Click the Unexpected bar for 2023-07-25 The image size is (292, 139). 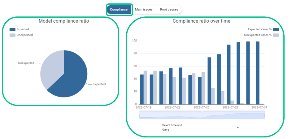point(203,88)
